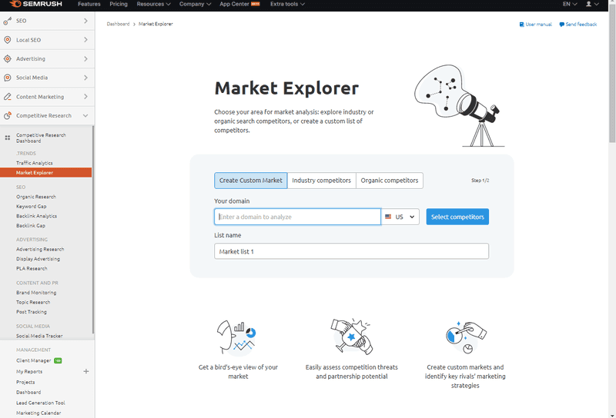Focus the domain to analyze input field
Viewport: 616px width, 418px height.
pos(297,217)
